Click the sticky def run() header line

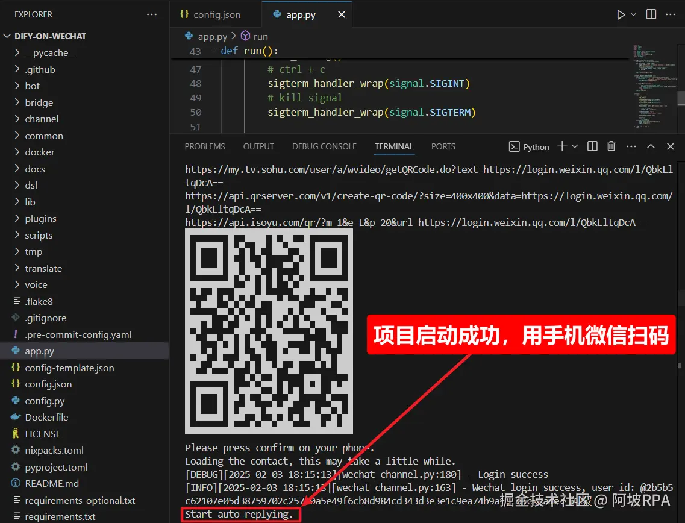(x=399, y=51)
